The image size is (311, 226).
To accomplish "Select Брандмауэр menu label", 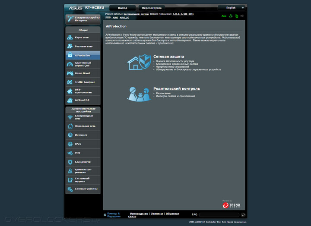I will [83, 162].
